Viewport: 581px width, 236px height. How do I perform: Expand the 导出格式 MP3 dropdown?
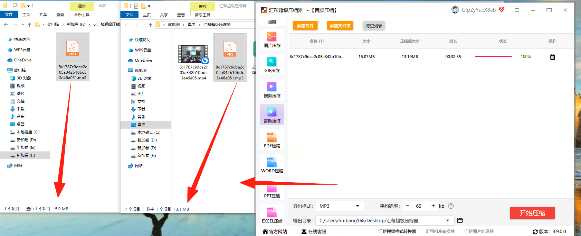(x=357, y=206)
